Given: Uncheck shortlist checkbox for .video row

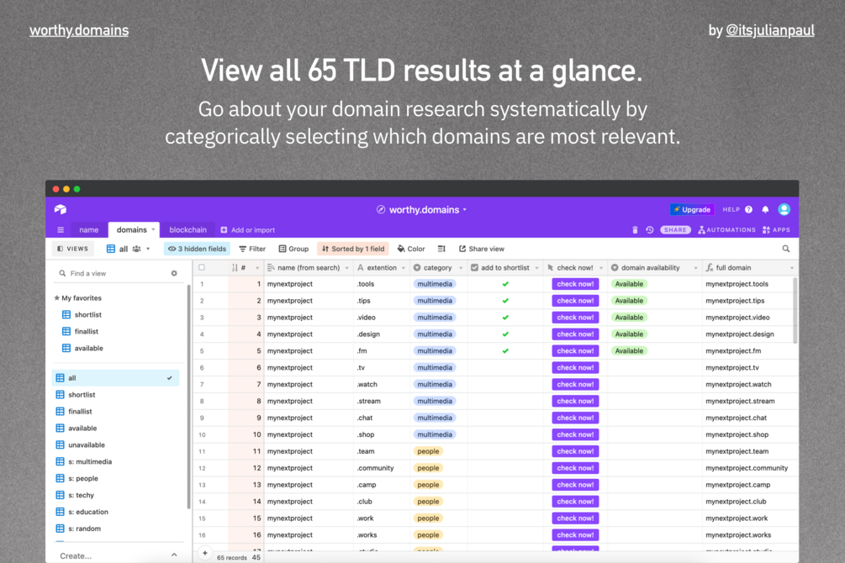Looking at the screenshot, I should 505,318.
